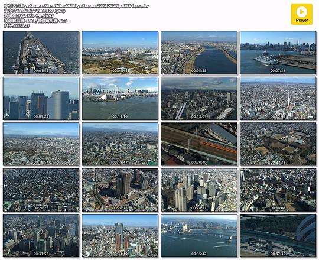
Task: Open the thumbnail stamped 00:30:04
Action: (278, 190)
